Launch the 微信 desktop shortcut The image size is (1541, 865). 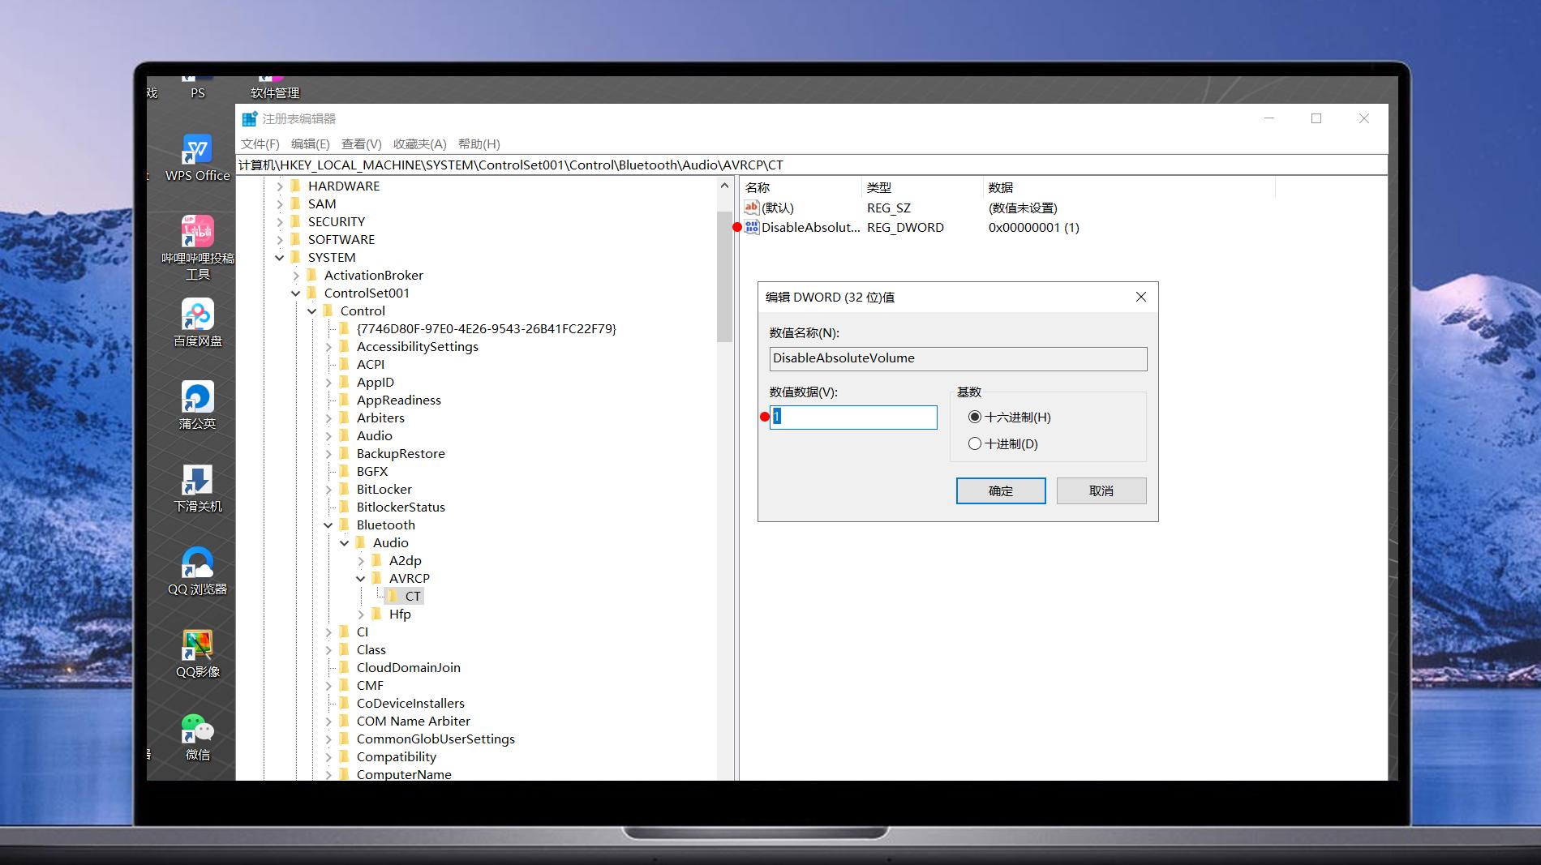click(197, 730)
